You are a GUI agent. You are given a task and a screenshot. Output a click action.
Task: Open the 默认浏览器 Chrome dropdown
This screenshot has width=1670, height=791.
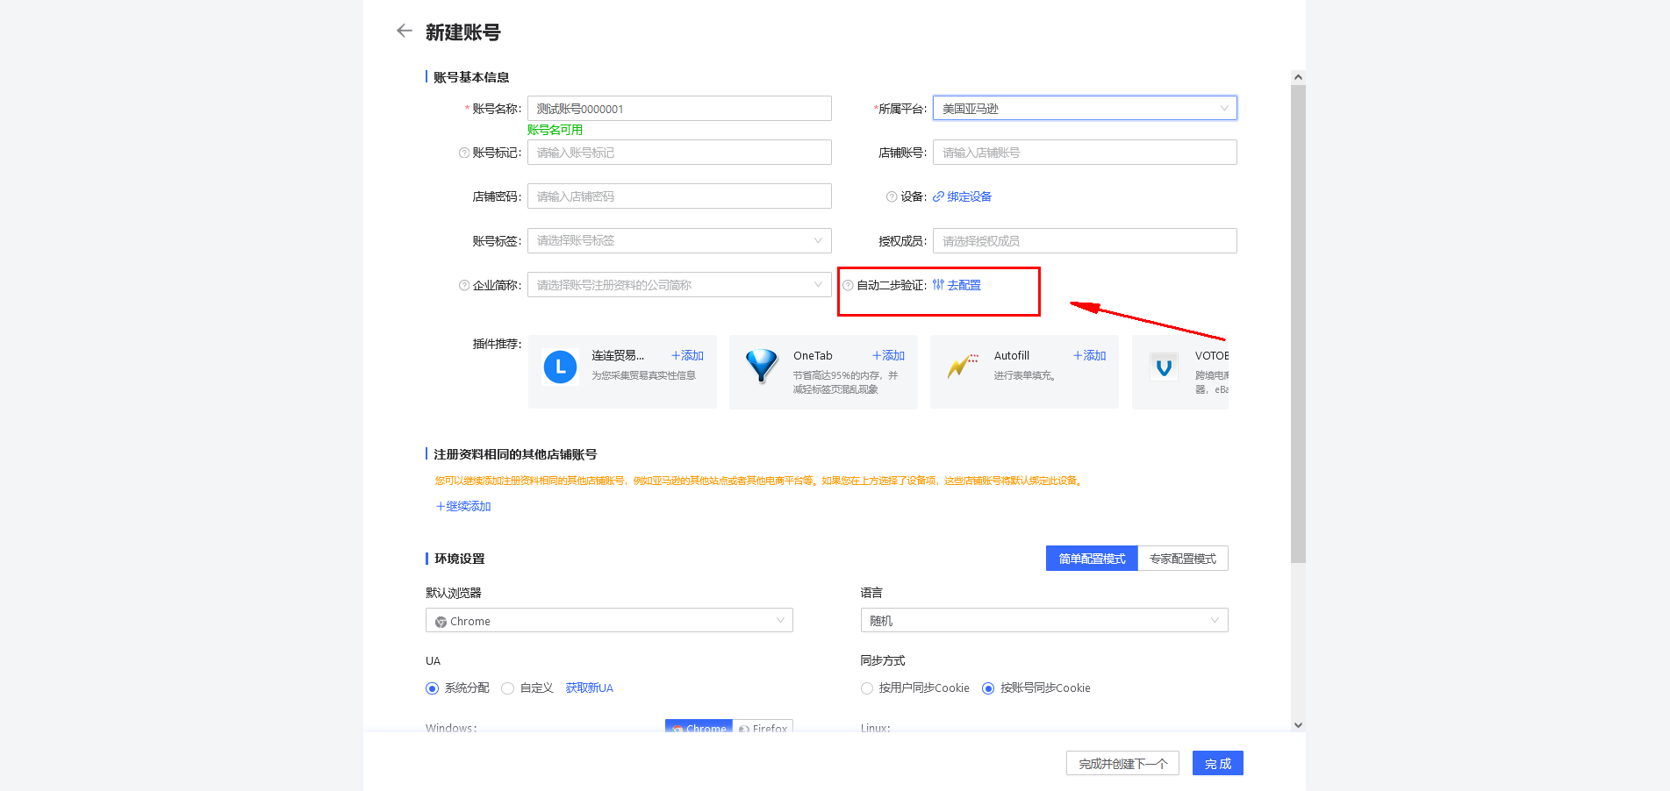[609, 621]
